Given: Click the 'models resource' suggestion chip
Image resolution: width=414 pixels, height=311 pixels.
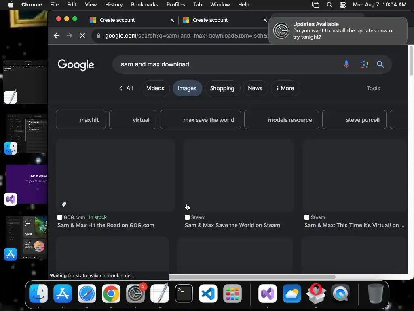Looking at the screenshot, I should [x=281, y=119].
